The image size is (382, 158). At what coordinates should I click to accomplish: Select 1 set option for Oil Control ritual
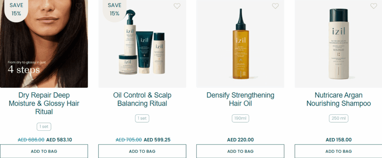[x=142, y=118]
